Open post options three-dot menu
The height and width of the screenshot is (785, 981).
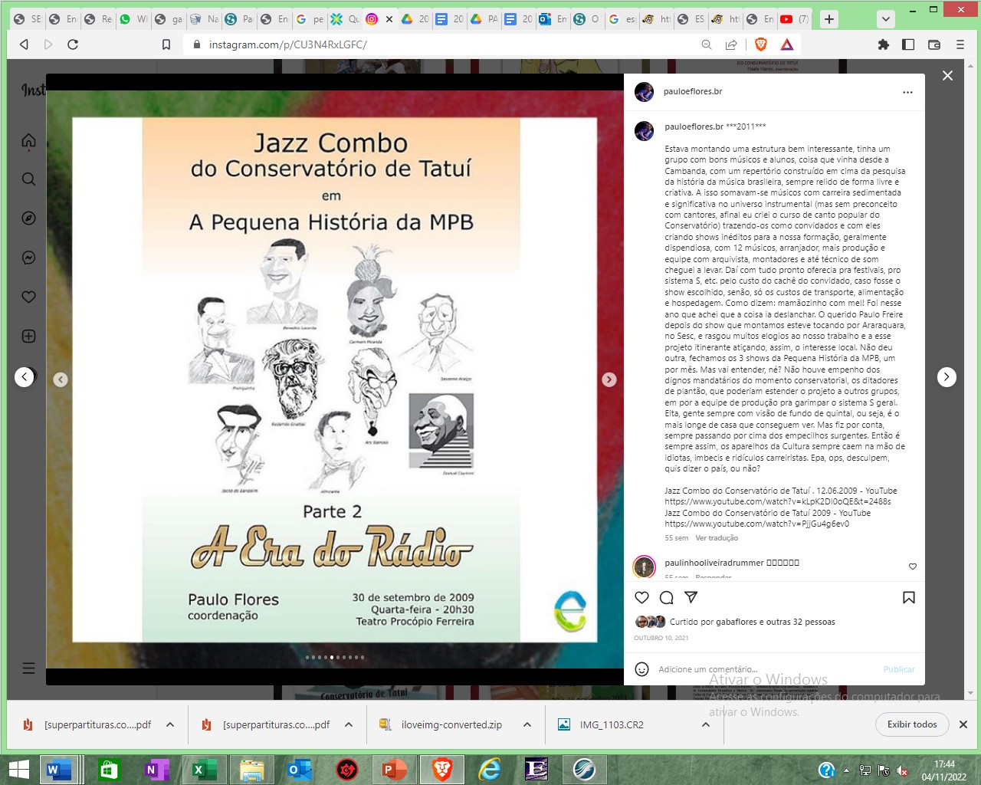click(x=907, y=92)
